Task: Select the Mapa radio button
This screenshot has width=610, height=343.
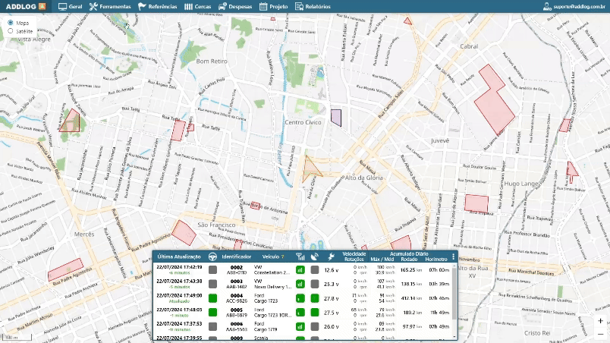Action: pos(11,23)
